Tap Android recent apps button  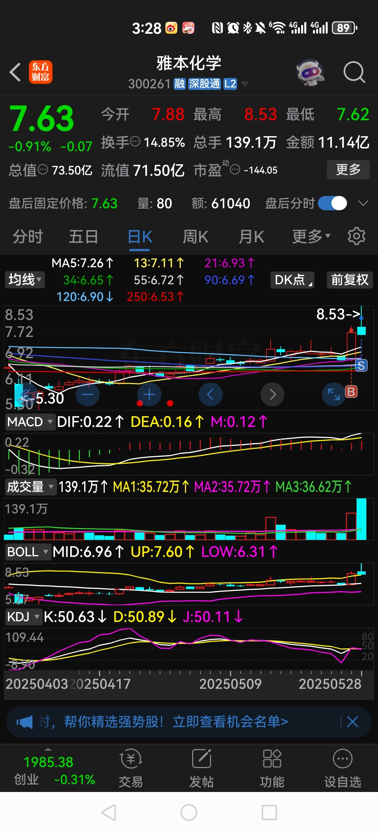click(x=269, y=812)
